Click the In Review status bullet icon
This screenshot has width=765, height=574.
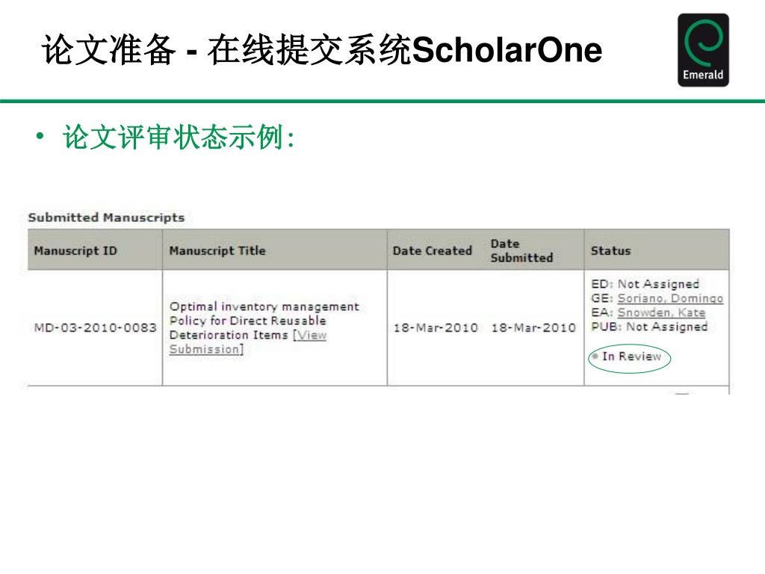pos(595,357)
